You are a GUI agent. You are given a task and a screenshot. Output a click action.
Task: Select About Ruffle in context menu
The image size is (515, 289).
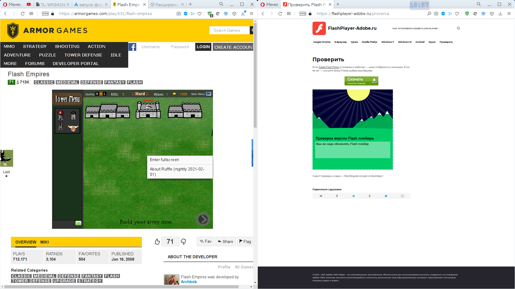click(180, 172)
